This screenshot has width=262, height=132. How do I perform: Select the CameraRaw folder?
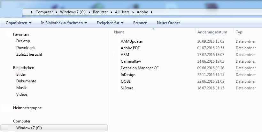pyautogui.click(x=131, y=61)
